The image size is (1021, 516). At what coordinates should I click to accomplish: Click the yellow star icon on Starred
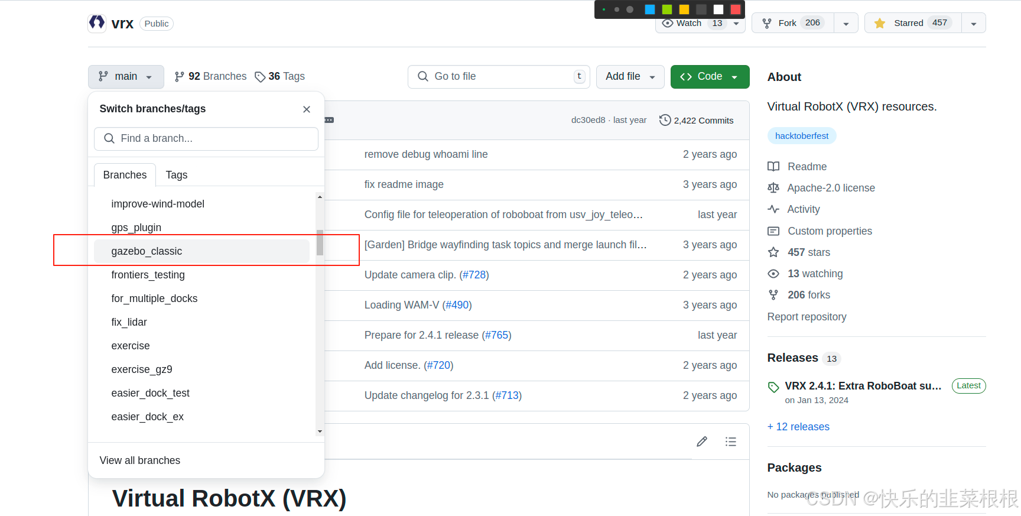(x=880, y=23)
